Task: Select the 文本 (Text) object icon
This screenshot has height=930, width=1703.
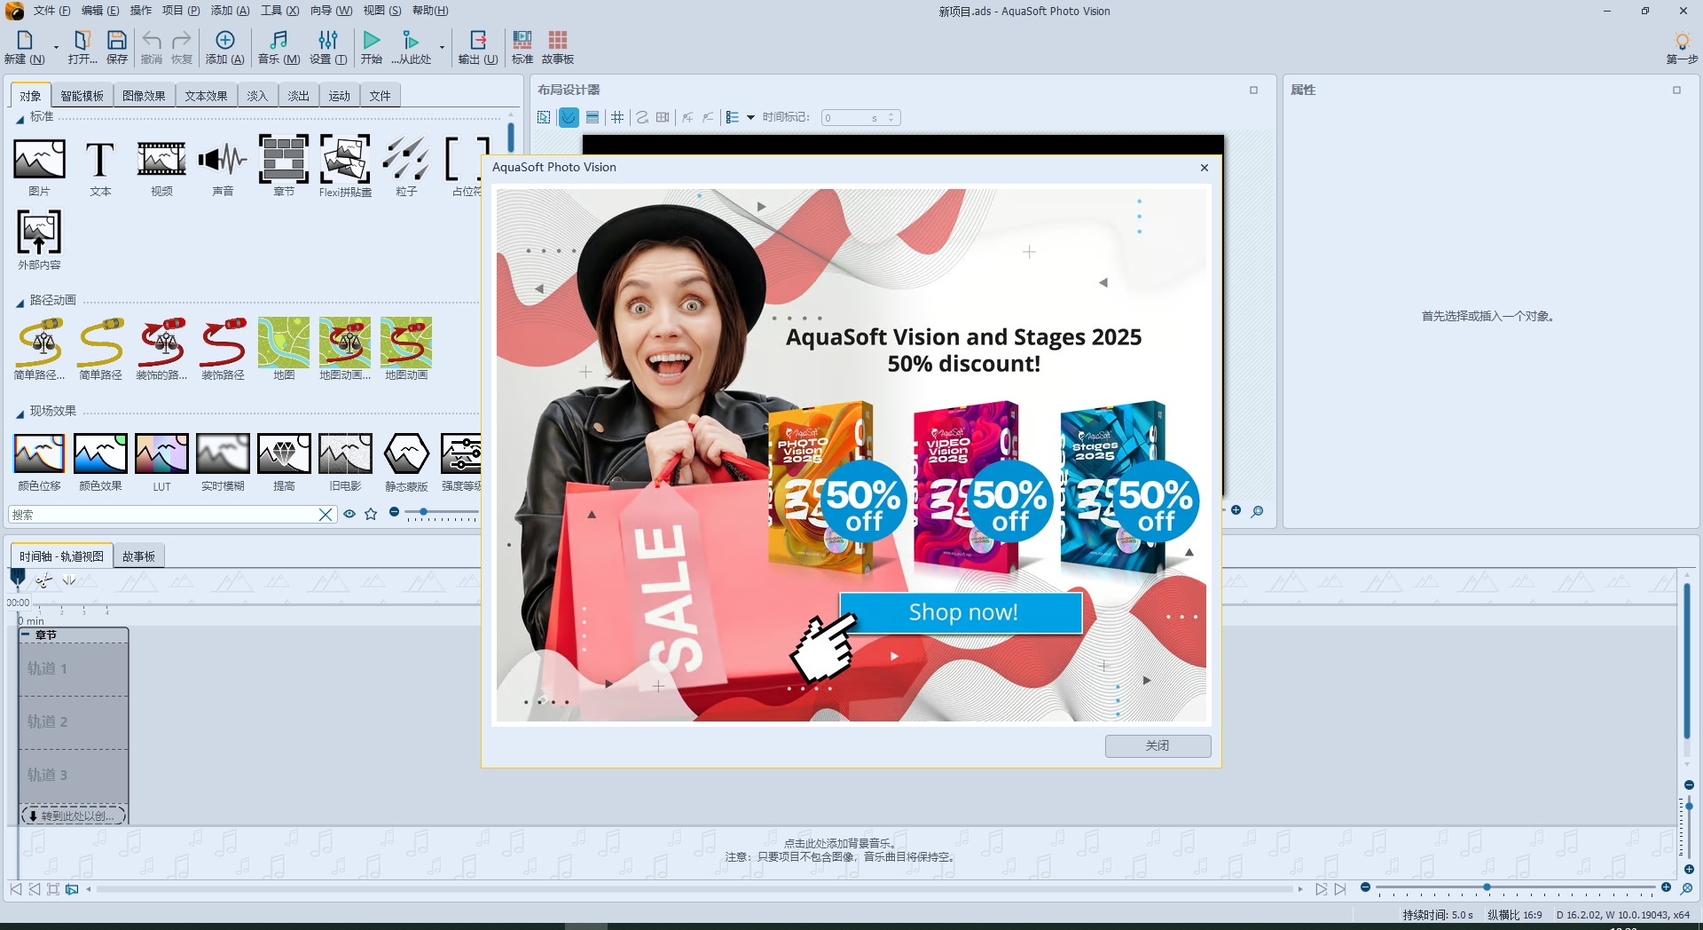Action: pos(100,160)
